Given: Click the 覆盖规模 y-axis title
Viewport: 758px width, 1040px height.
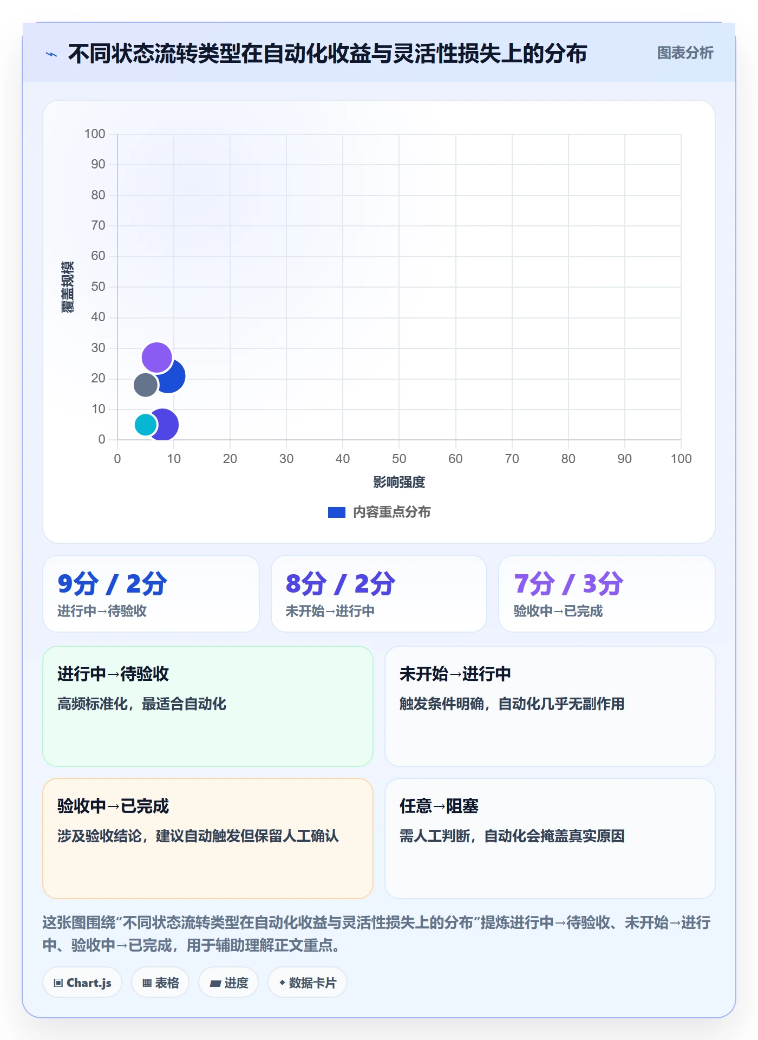Looking at the screenshot, I should point(68,287).
